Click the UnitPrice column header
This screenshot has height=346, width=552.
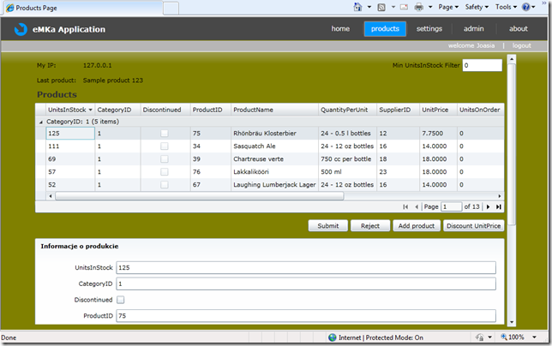[x=438, y=110]
